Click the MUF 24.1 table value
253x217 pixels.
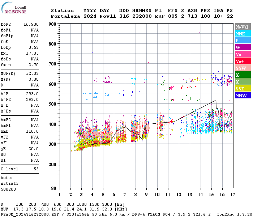coord(82,209)
